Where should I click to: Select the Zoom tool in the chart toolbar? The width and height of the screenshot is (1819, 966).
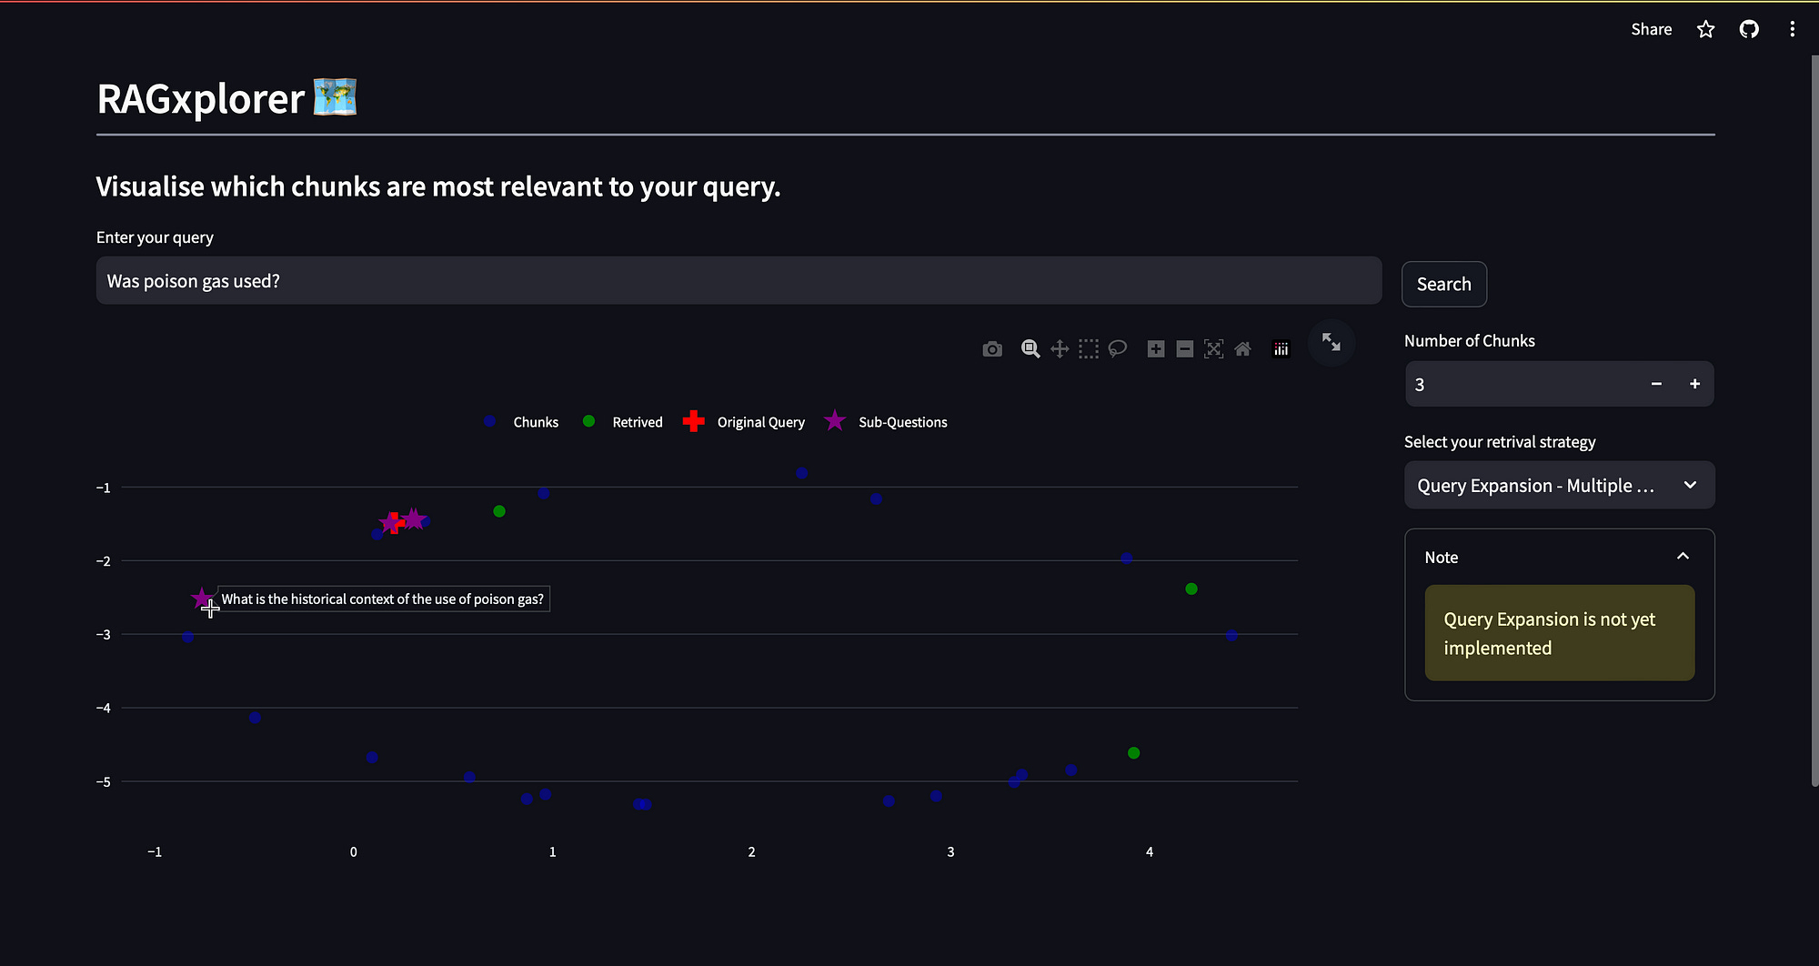(1030, 348)
